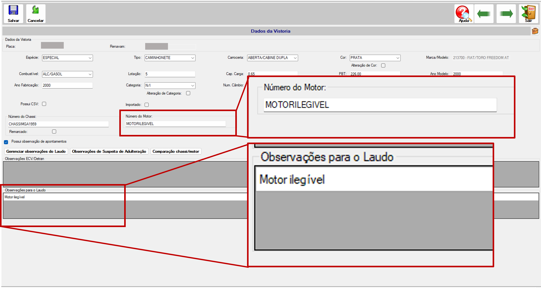Image resolution: width=541 pixels, height=288 pixels.
Task: Click the Salvar floppy disk icon
Action: pos(13,14)
